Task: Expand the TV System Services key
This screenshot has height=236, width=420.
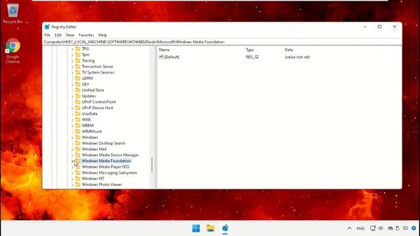Action: tap(72, 73)
